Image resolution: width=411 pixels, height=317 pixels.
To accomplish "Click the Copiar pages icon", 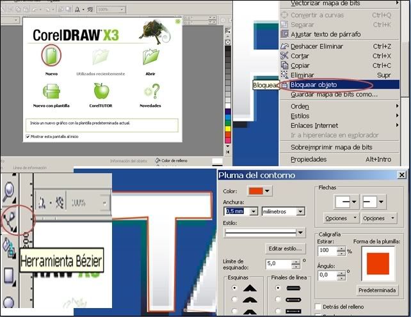I will pos(284,65).
